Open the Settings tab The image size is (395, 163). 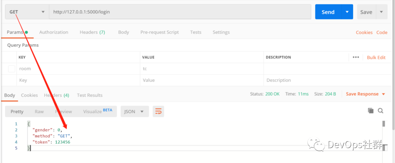[221, 32]
